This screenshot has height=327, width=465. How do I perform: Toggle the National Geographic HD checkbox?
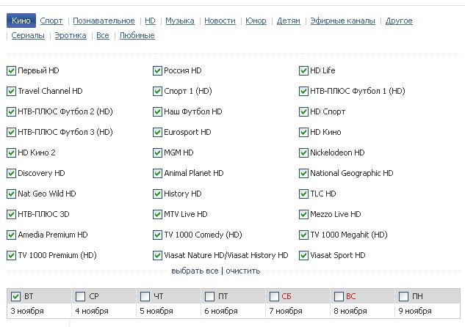tap(303, 174)
